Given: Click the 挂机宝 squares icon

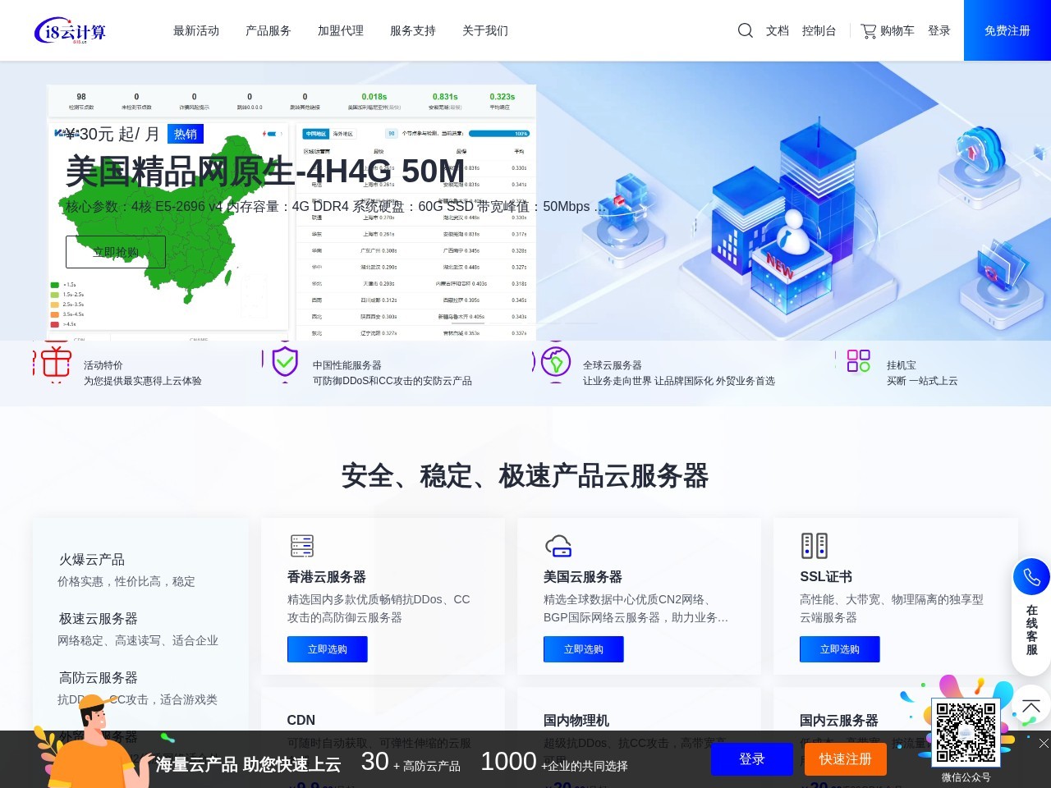Looking at the screenshot, I should 858,360.
